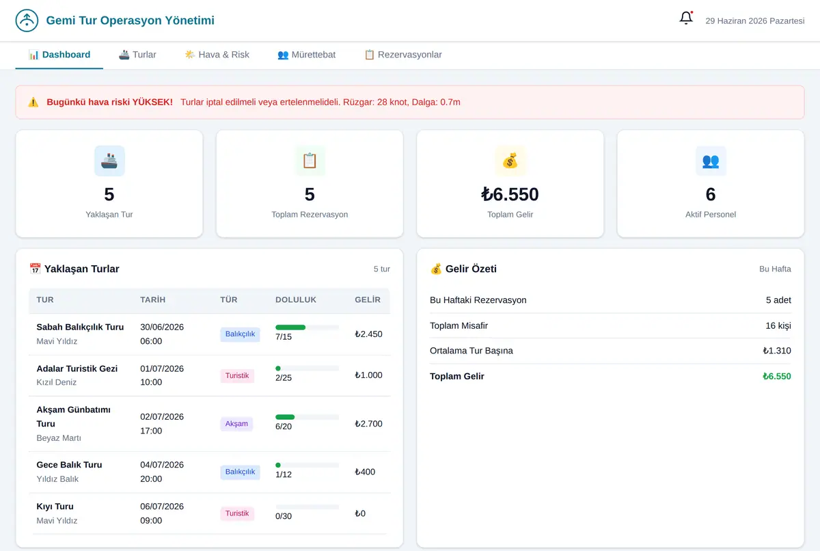
Task: Open the Turlar tab
Action: pos(137,55)
